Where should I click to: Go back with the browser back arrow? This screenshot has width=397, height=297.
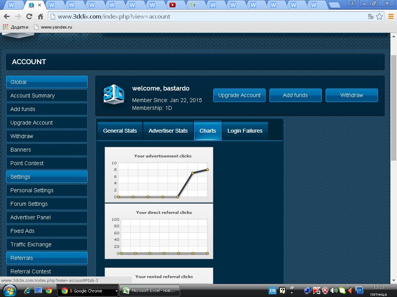pyautogui.click(x=7, y=17)
